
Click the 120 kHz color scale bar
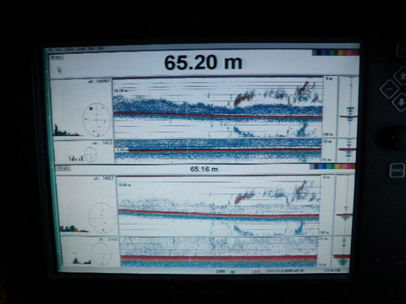(x=332, y=166)
